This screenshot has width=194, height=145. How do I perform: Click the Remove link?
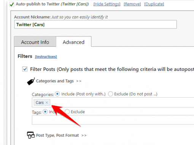coord(132,4)
